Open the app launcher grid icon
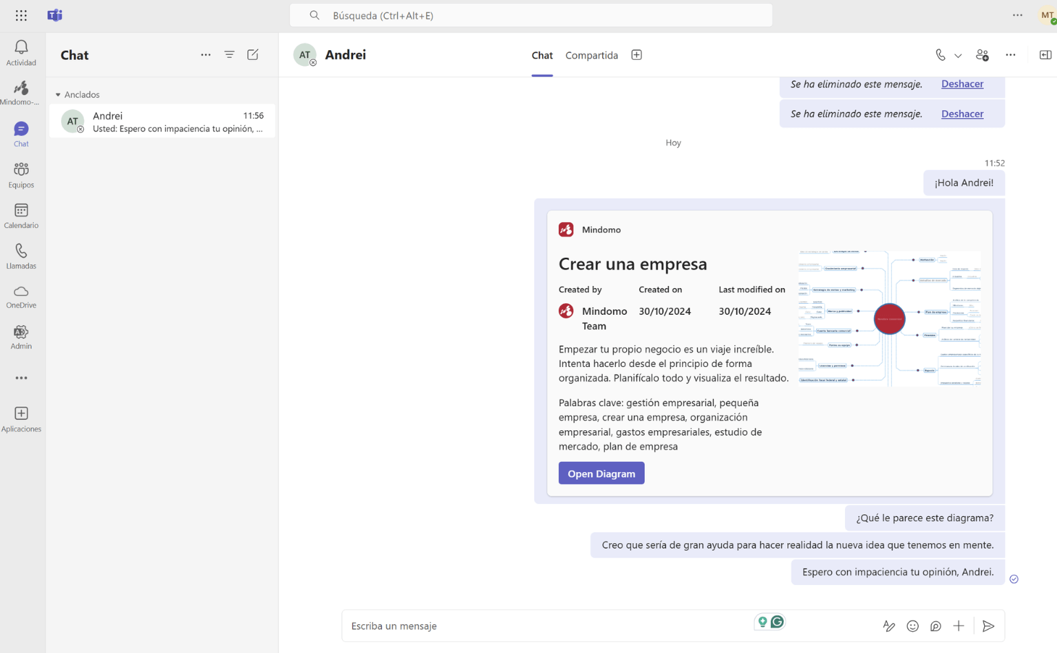 pos(21,15)
